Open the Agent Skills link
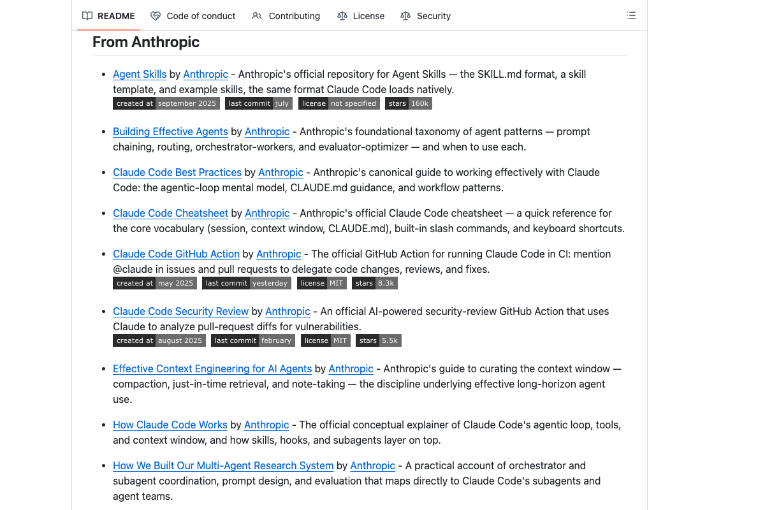Image resolution: width=765 pixels, height=510 pixels. (140, 74)
